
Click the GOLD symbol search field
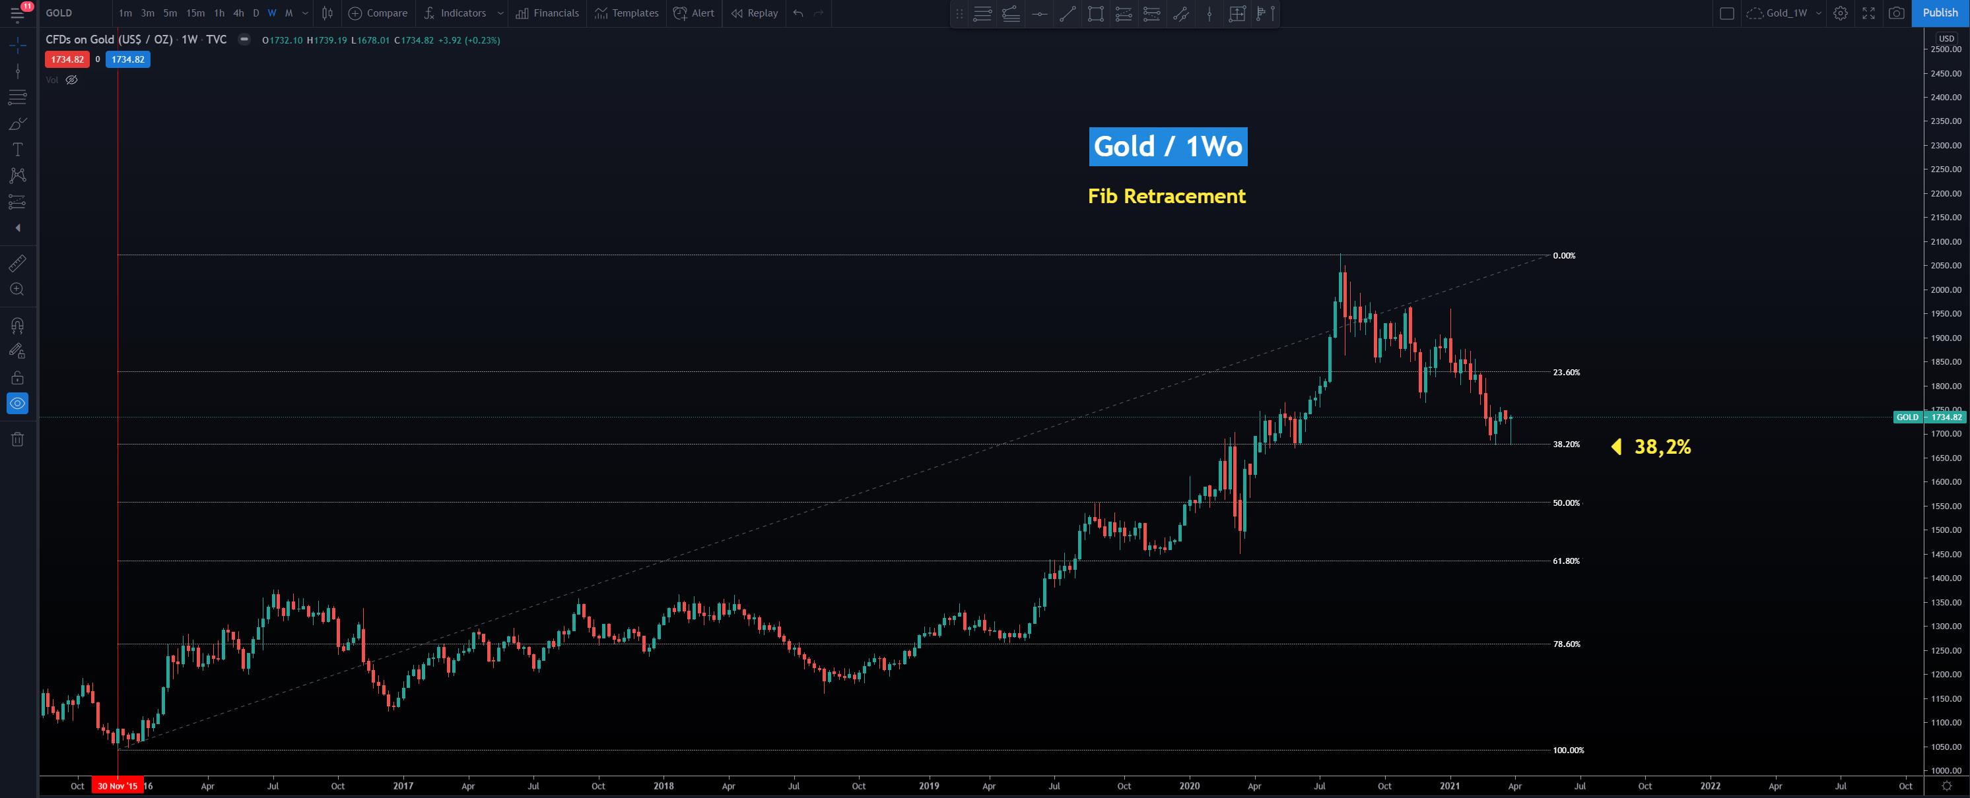(73, 13)
